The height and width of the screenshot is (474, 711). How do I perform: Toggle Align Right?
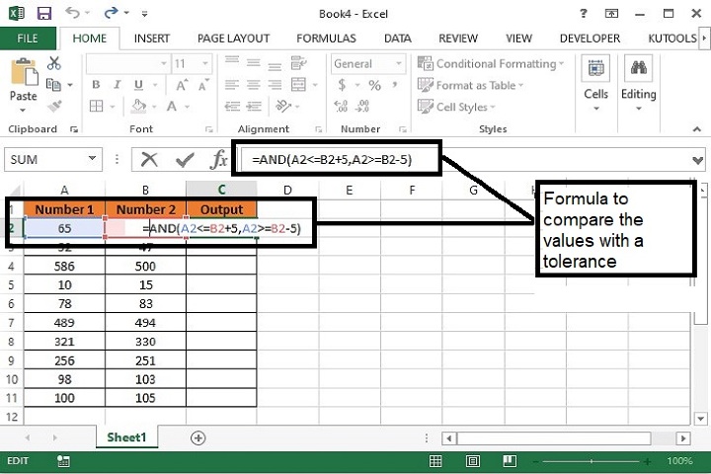[x=275, y=85]
